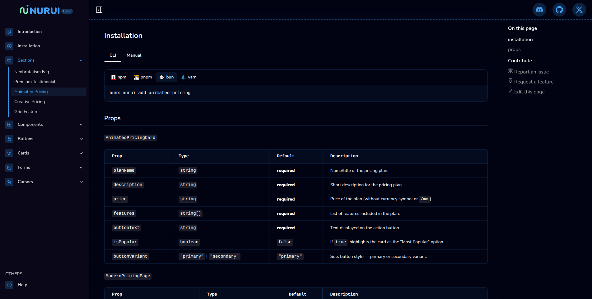The height and width of the screenshot is (299, 592).
Task: Click the Forms icon in sidebar
Action: (x=9, y=168)
